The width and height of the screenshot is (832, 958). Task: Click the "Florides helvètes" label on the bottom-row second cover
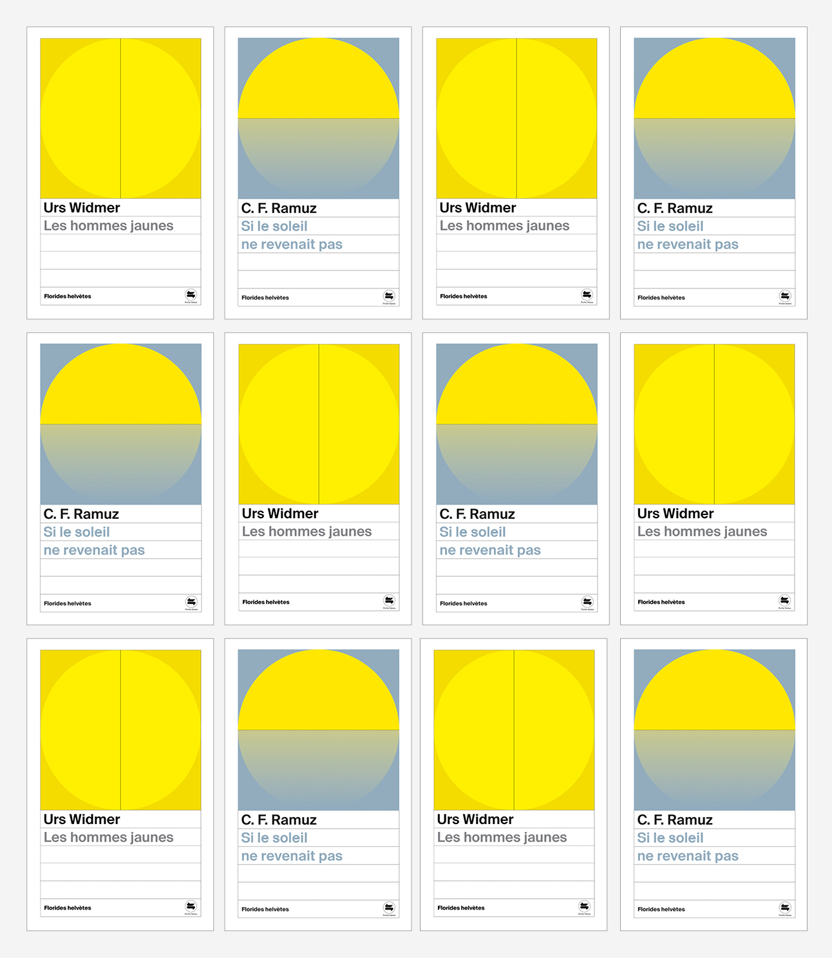click(x=265, y=910)
